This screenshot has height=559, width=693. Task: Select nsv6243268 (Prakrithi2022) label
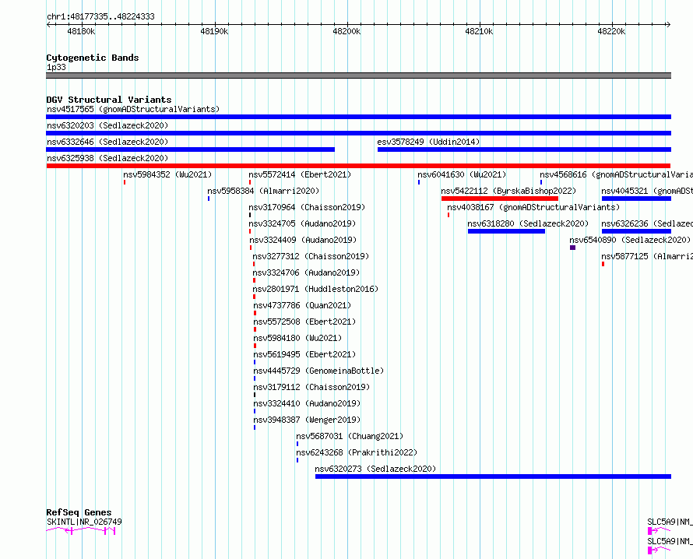click(x=357, y=452)
